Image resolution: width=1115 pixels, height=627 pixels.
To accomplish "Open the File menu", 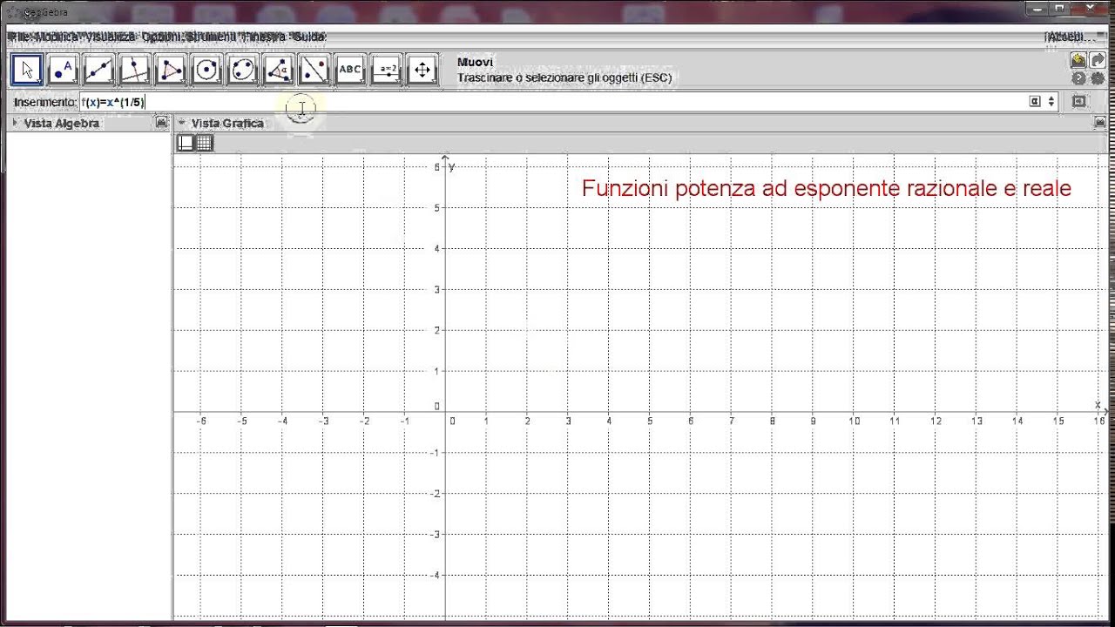I will click(x=17, y=37).
